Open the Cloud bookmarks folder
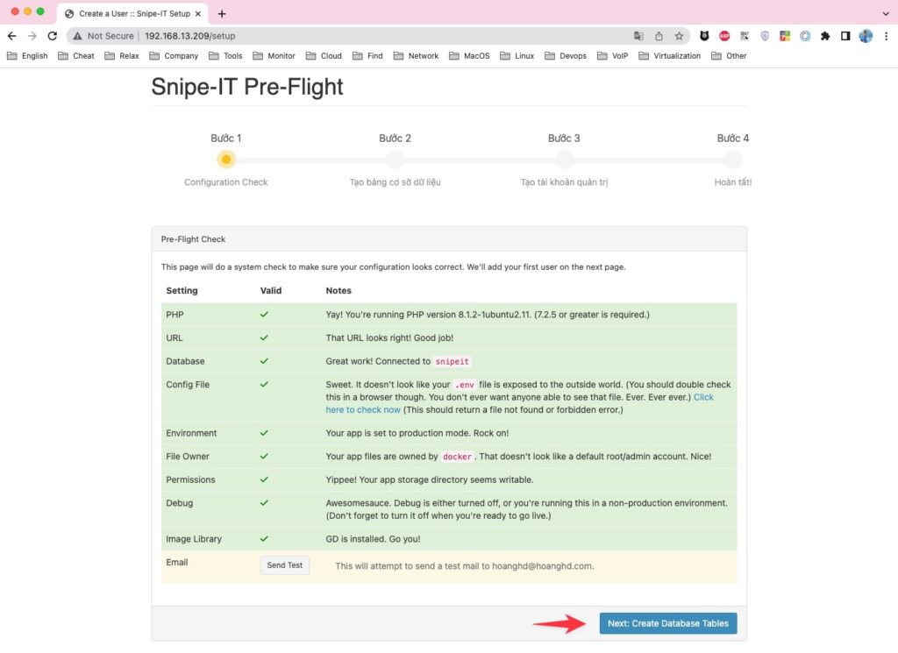898x653 pixels. [x=324, y=56]
